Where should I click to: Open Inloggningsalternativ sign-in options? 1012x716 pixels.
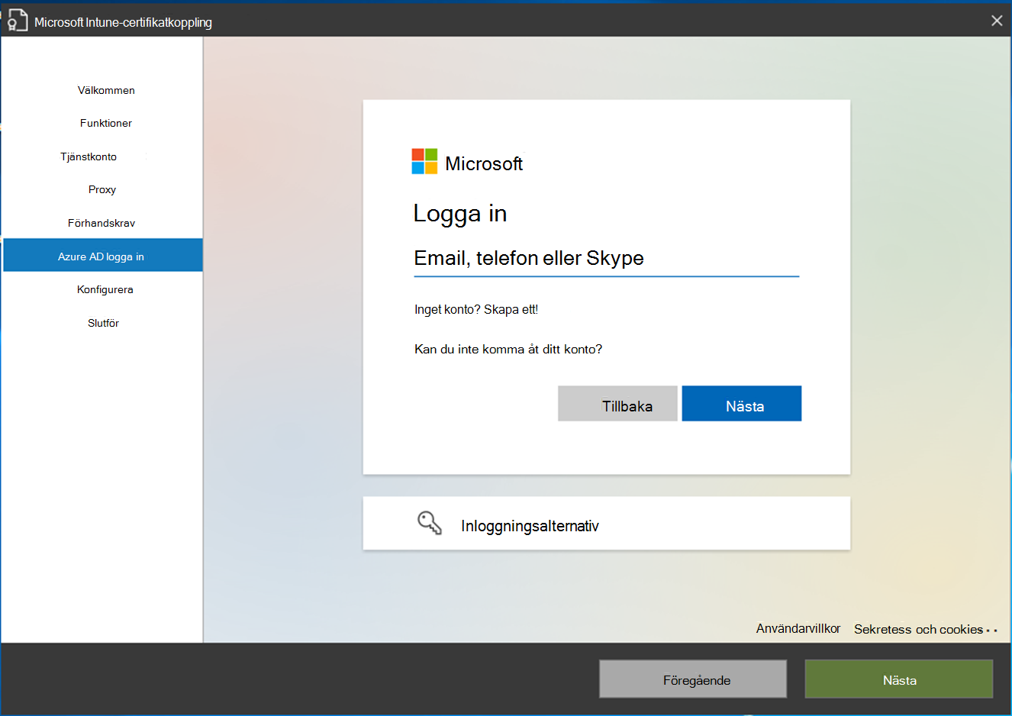(x=607, y=524)
